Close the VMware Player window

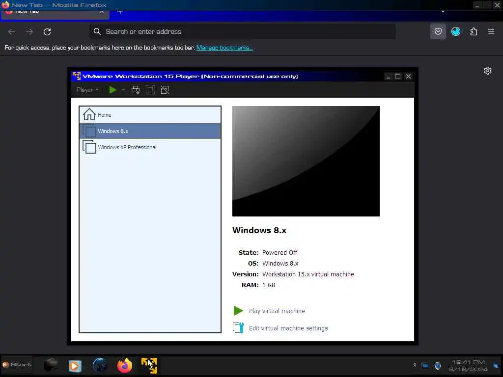pos(408,76)
